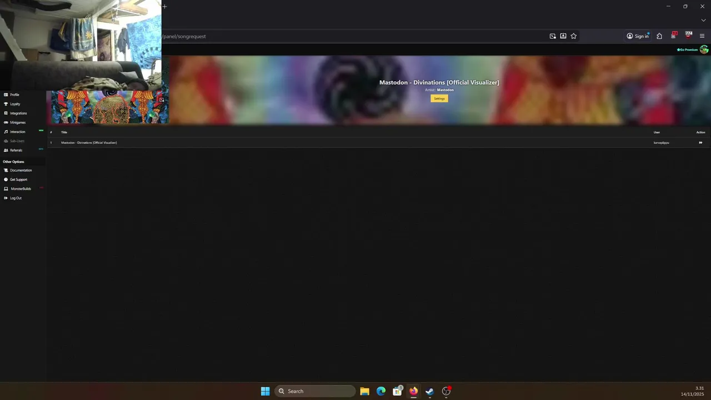This screenshot has width=711, height=400.
Task: Select the Mastodon - Divinations queue row title
Action: [x=89, y=143]
